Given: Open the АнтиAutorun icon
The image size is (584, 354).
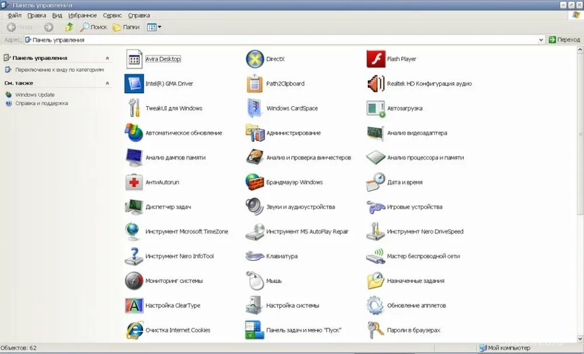Looking at the screenshot, I should (x=134, y=182).
